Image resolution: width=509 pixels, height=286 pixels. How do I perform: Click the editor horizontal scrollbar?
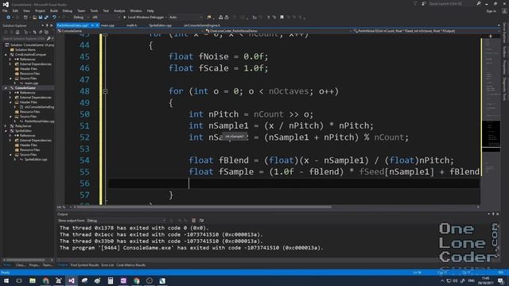pyautogui.click(x=204, y=207)
